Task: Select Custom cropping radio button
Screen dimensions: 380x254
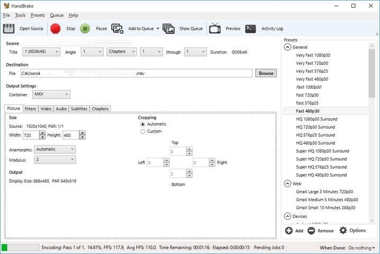Action: tap(143, 132)
